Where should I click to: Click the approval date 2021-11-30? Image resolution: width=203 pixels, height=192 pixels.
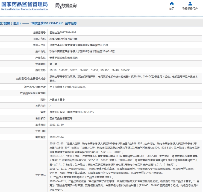[57, 125]
